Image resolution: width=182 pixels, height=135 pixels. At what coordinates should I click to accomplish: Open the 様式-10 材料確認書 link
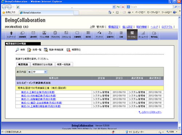(x=39, y=96)
